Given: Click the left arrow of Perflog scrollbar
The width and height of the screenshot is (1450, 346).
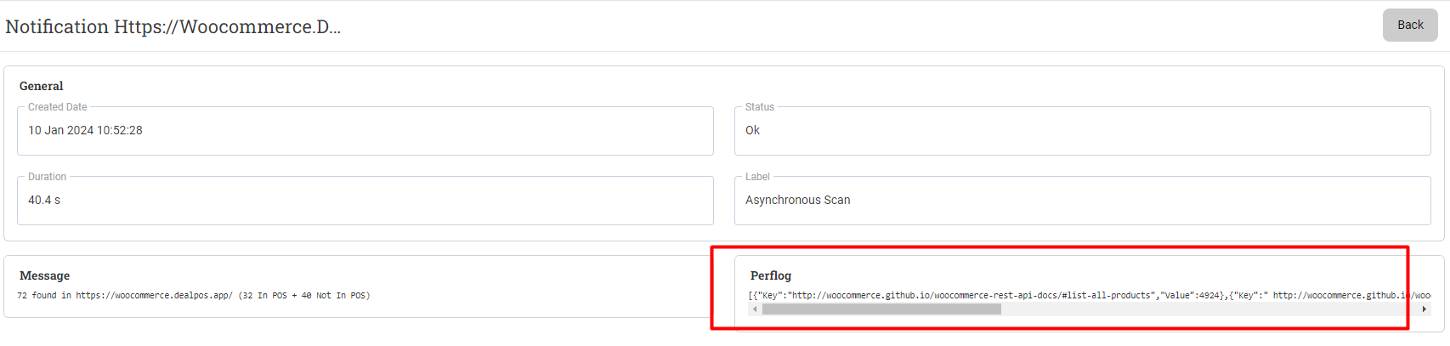Looking at the screenshot, I should (x=755, y=309).
